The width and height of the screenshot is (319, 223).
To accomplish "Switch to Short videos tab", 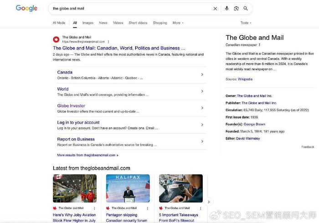I will point(138,23).
